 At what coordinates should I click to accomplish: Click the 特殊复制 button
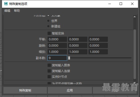point(25,90)
